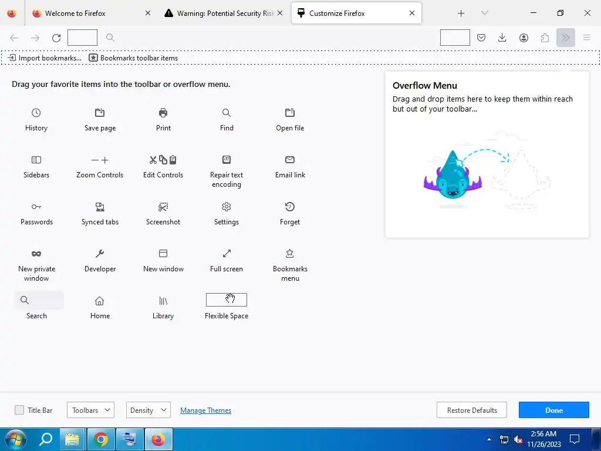Select the Bookmarks menu item

click(x=290, y=265)
